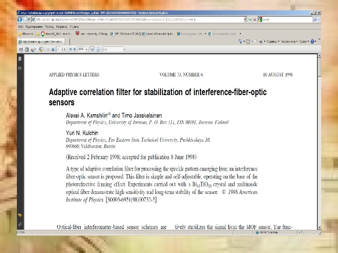Open recent pages dropdown beside Forward button
338x253 pixels.
click(29, 20)
